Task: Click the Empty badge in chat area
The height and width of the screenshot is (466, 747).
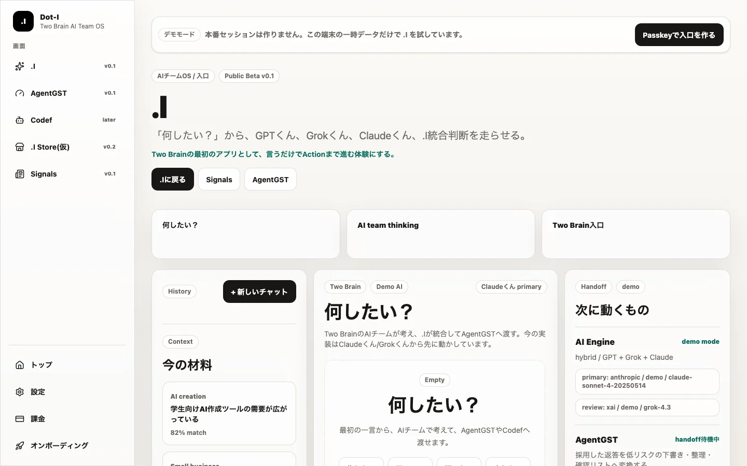Action: pos(435,380)
